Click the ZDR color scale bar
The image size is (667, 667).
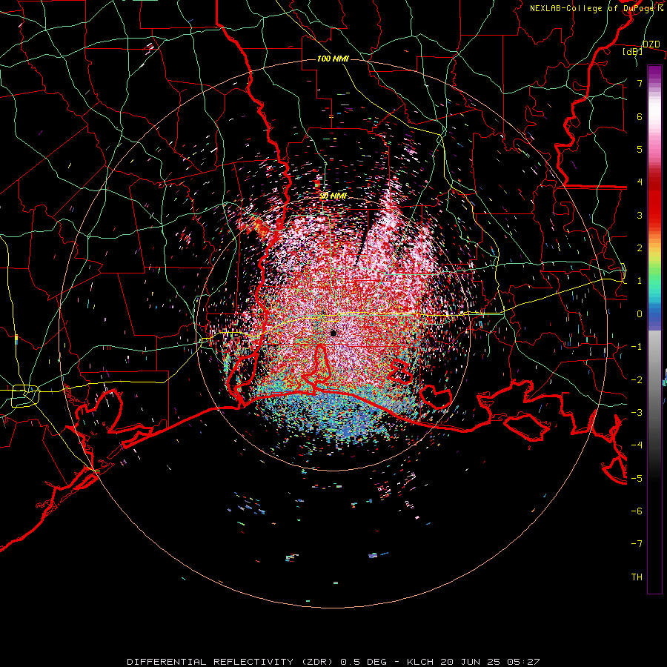pos(654,329)
